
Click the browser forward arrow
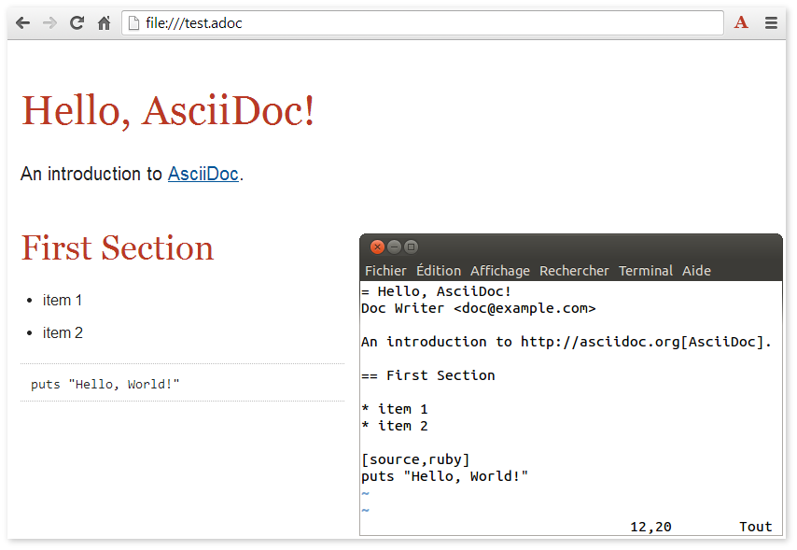[49, 23]
